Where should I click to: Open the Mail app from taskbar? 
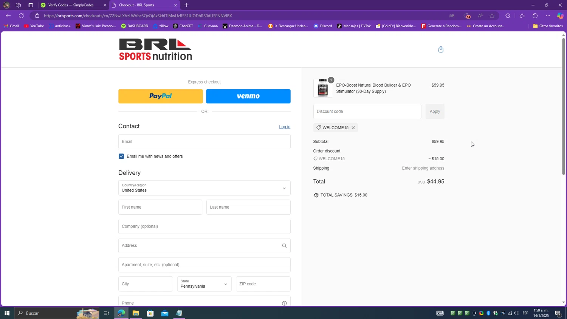(x=164, y=313)
